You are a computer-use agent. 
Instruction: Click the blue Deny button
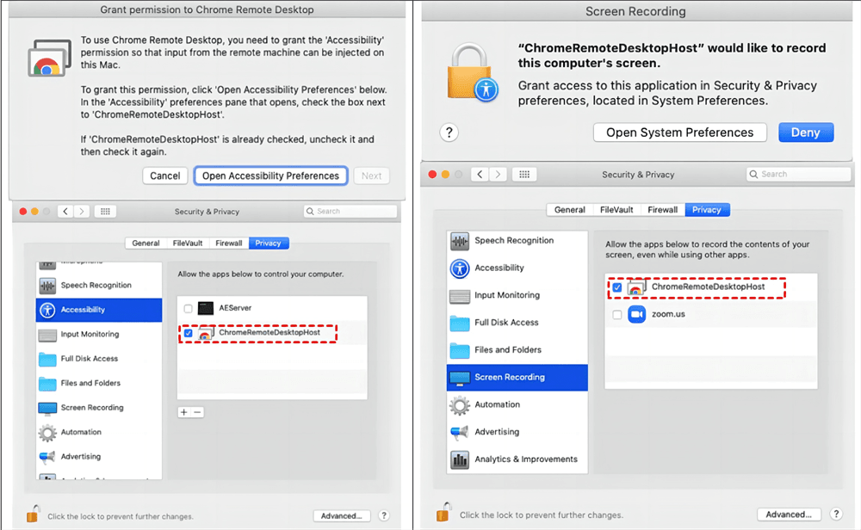[806, 132]
